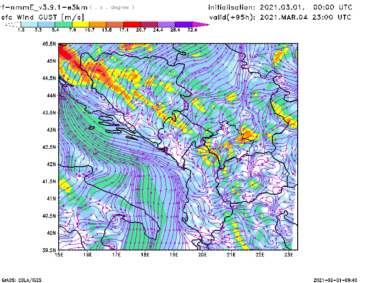This screenshot has width=367, height=283.
Task: Click the '45.5N' latitude label
Action: coord(49,44)
